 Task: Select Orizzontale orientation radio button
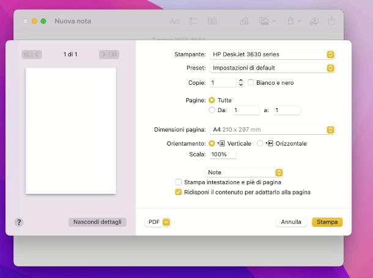(x=260, y=143)
